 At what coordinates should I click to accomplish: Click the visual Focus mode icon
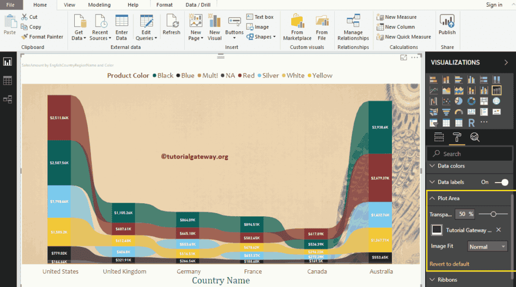pyautogui.click(x=403, y=58)
